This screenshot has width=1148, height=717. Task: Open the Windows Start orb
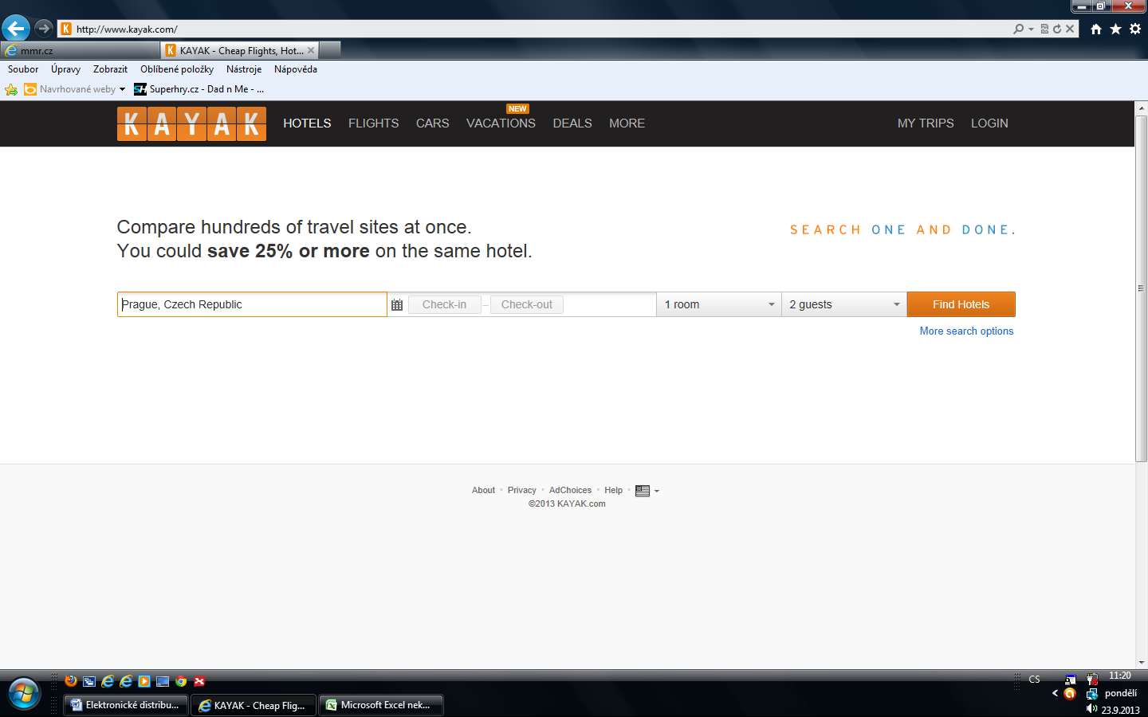[23, 694]
